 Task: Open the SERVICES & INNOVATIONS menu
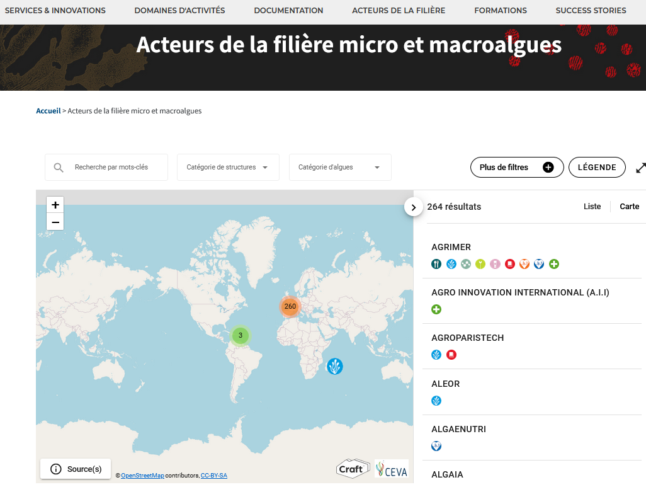(55, 11)
